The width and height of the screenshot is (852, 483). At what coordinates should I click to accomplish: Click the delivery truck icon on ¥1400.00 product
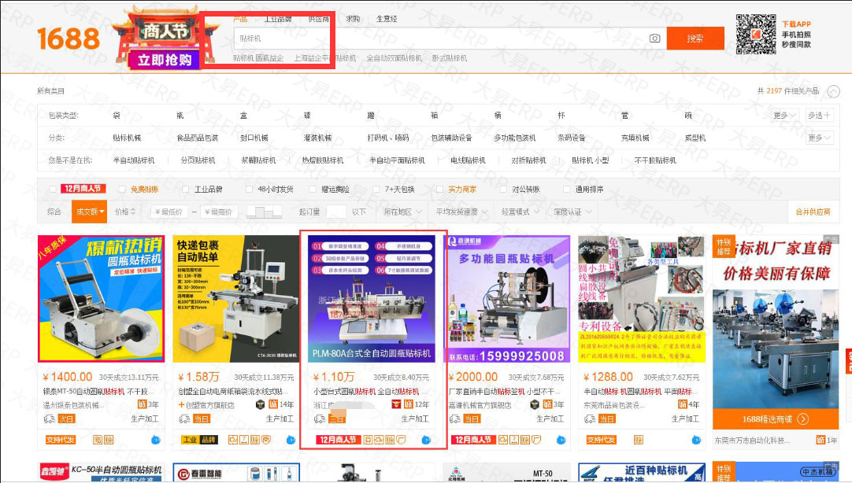point(50,419)
